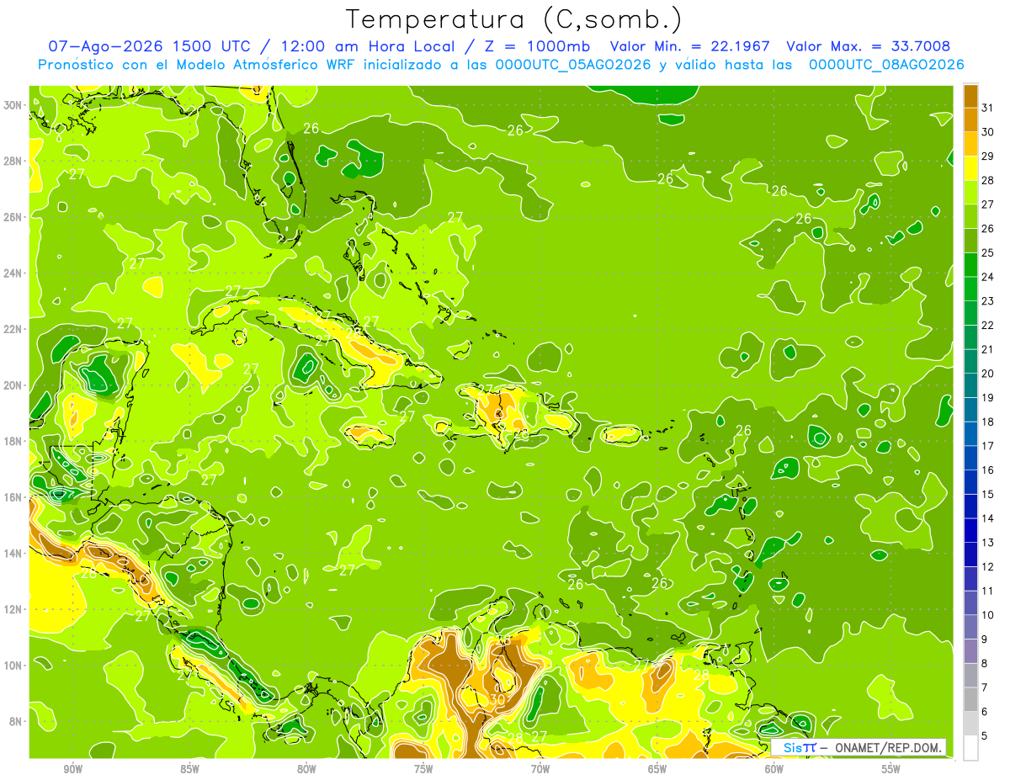Click the legend label "27" on the color bar
Image resolution: width=1010 pixels, height=780 pixels.
click(987, 204)
